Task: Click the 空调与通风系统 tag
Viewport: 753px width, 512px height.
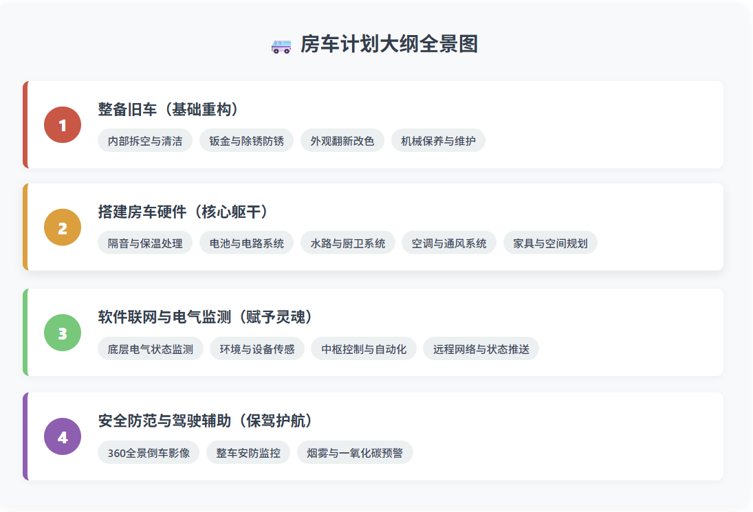Action: (x=448, y=243)
